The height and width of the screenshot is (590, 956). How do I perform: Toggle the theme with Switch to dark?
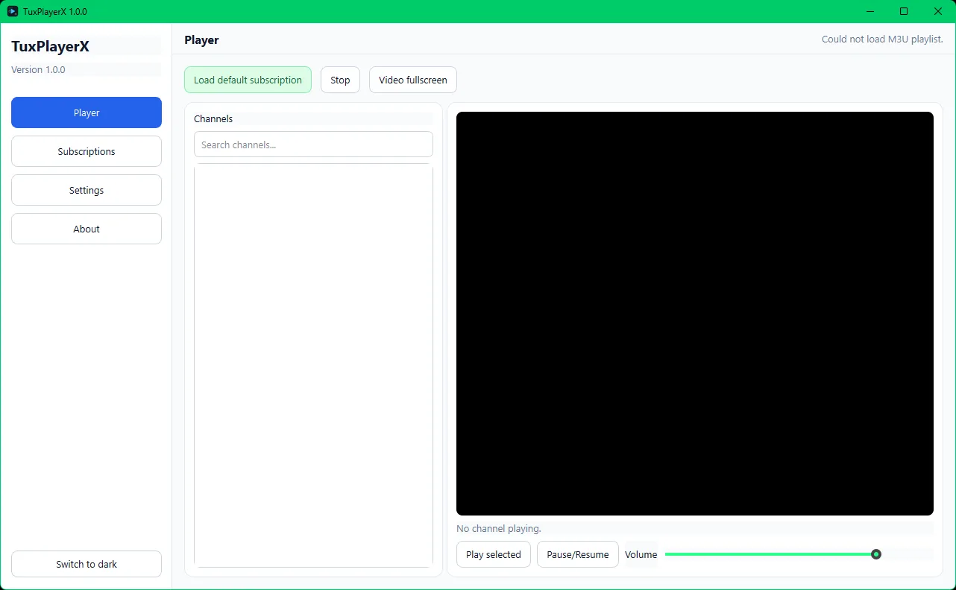[87, 564]
